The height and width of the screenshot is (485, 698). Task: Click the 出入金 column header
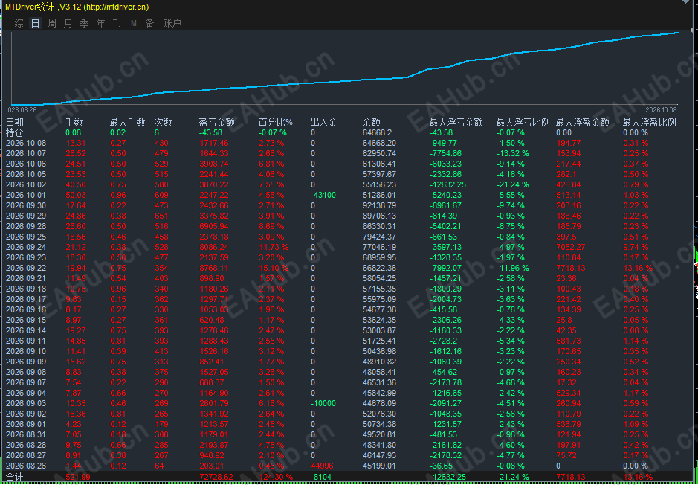(324, 123)
